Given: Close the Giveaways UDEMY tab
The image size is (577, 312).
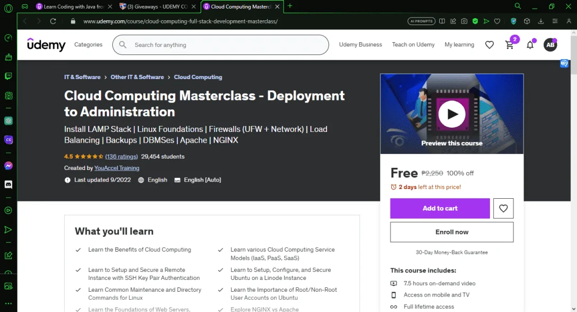Looking at the screenshot, I should [x=193, y=6].
